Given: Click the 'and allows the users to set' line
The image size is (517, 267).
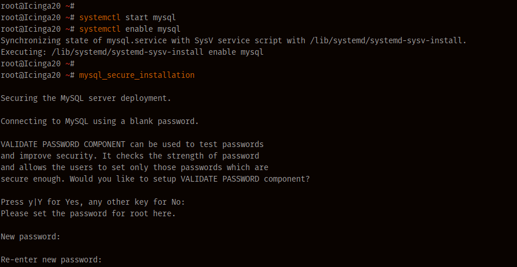Looking at the screenshot, I should (134, 167).
